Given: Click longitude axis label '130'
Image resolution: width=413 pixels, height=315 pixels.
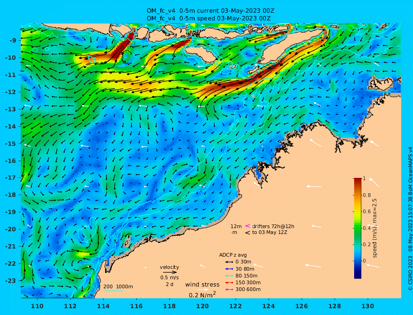Looking at the screenshot, I should 368,306.
